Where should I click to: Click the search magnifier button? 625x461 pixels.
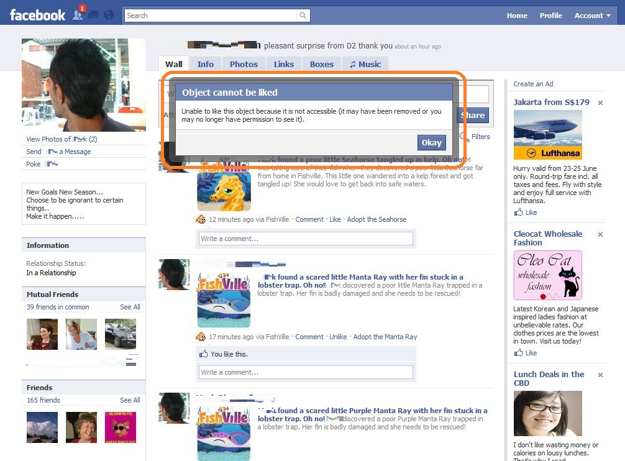pyautogui.click(x=303, y=15)
